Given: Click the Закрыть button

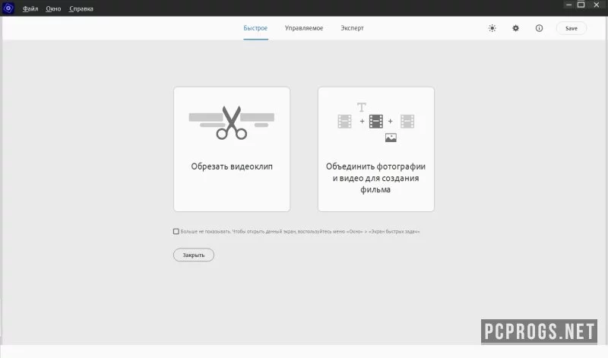Looking at the screenshot, I should click(x=194, y=255).
